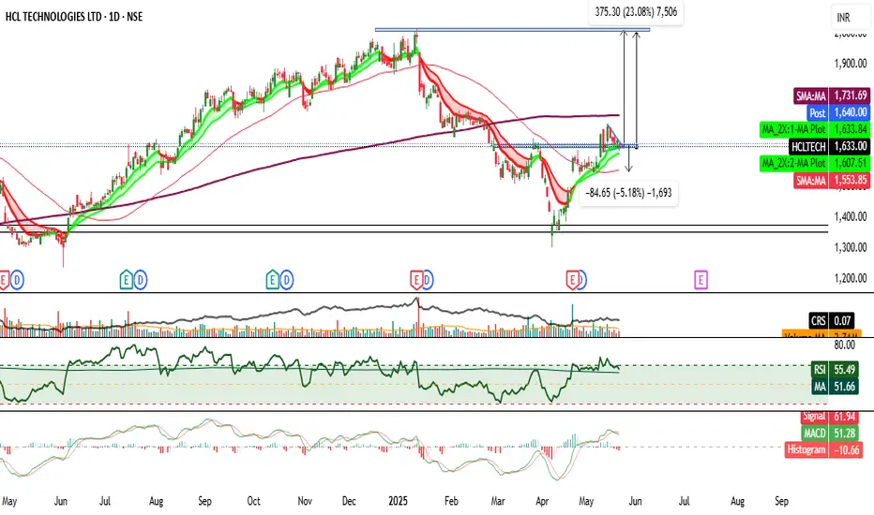
Task: Click the Feb label on time axis
Action: (x=451, y=501)
